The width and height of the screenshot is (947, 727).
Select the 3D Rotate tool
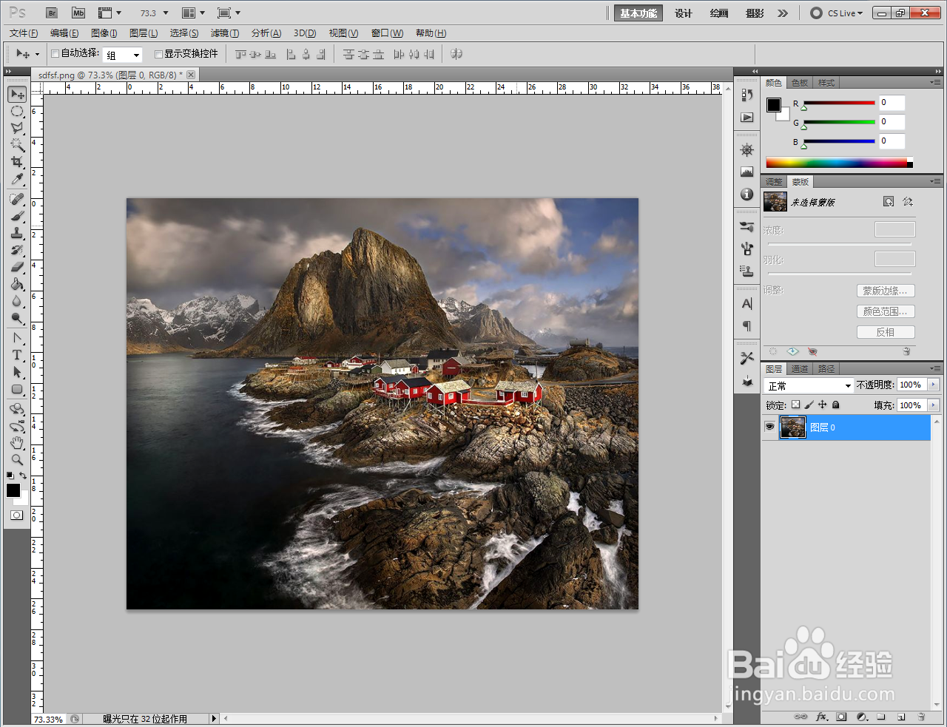(x=17, y=409)
